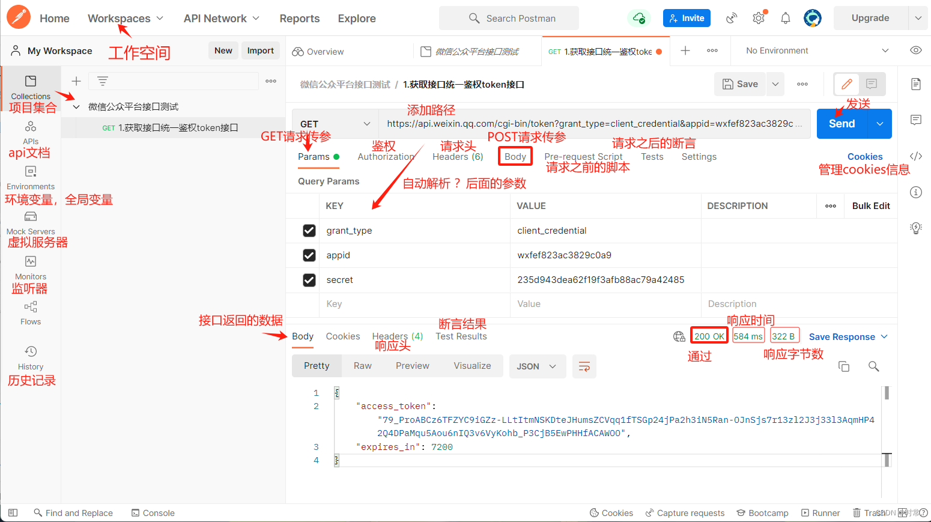Open the settings gear icon
This screenshot has width=931, height=522.
[759, 18]
